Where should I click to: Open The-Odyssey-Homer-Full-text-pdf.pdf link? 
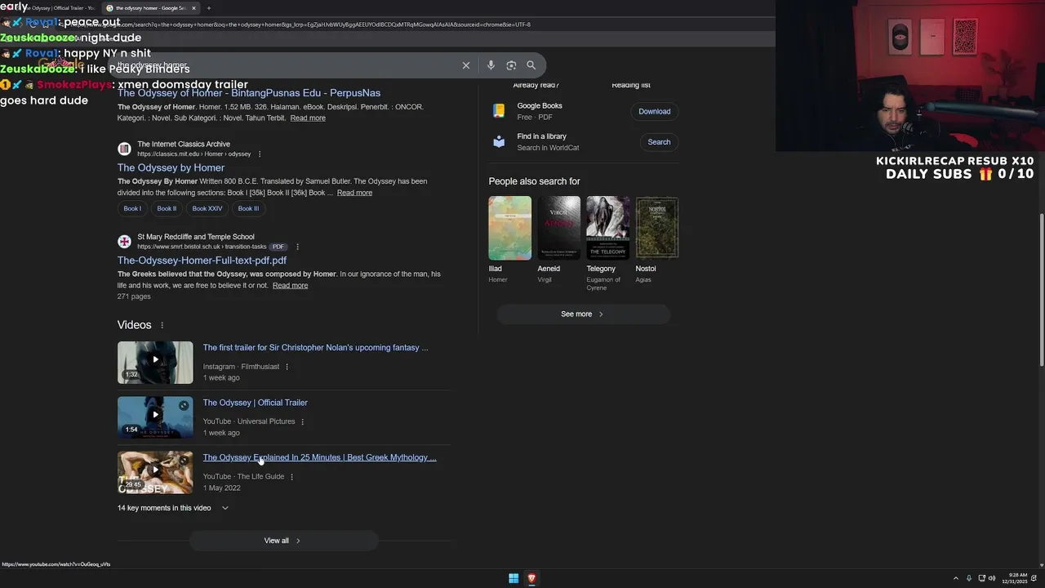[202, 261]
